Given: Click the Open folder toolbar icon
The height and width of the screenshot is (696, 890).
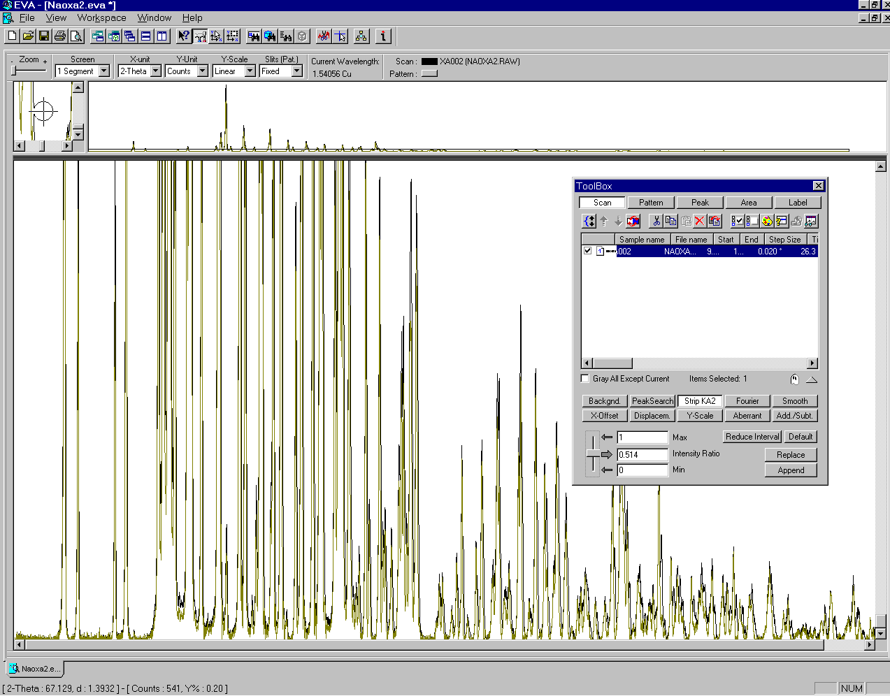Looking at the screenshot, I should click(x=28, y=36).
